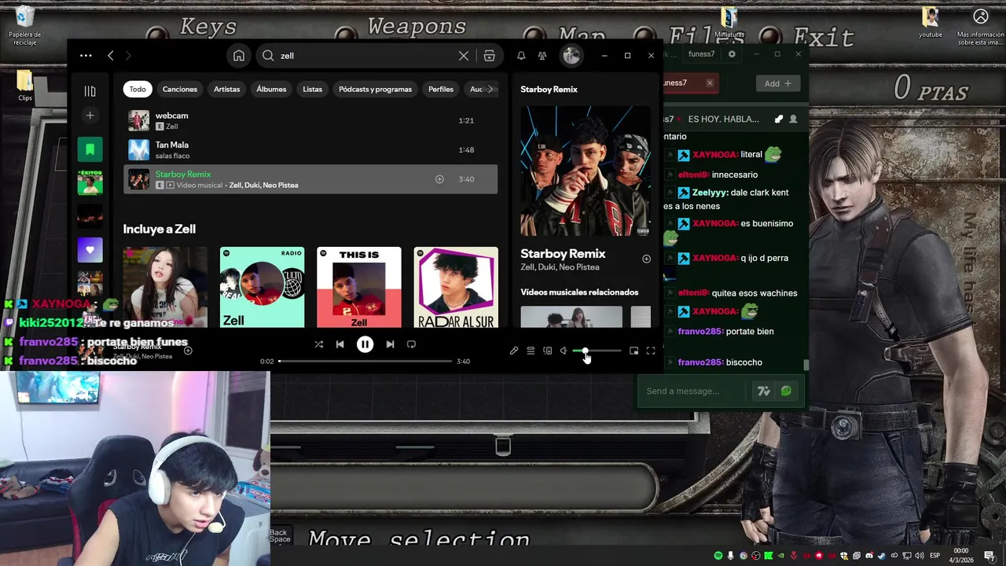Create a playlist with the plus icon in sidebar

(90, 116)
